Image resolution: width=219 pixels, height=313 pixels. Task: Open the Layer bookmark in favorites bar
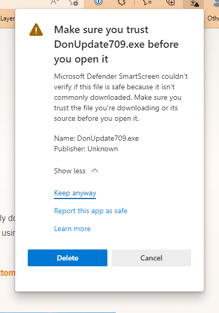pos(7,18)
